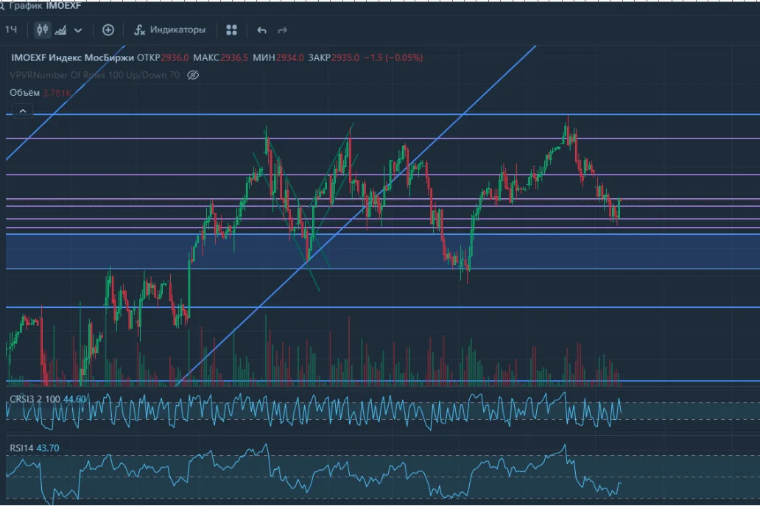Open the chart type dropdown chevron
The height and width of the screenshot is (506, 760).
[78, 30]
